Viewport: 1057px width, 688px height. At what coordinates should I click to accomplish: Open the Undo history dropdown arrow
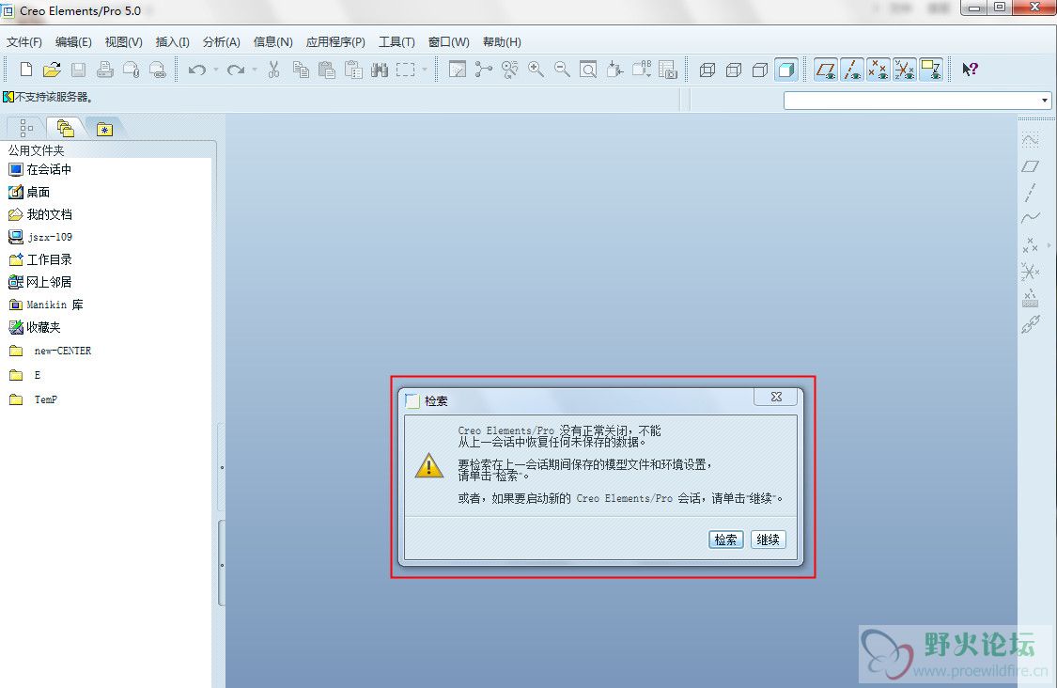pos(216,70)
